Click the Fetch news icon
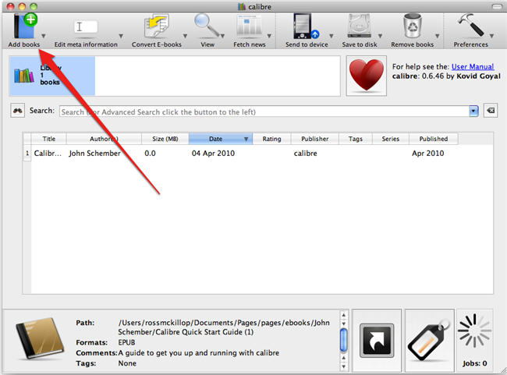Screen dimensions: 507x375 point(249,27)
